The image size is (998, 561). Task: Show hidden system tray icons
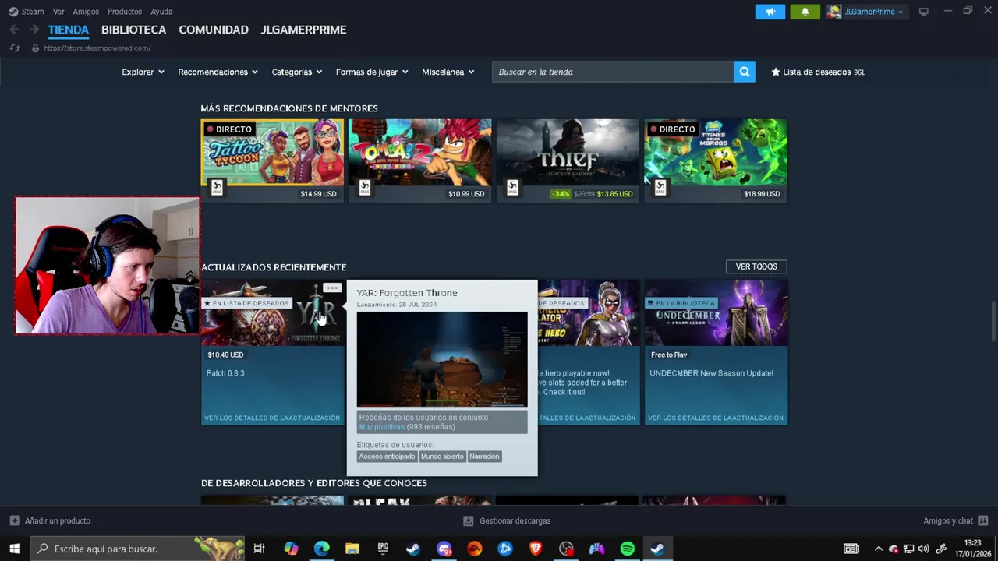[879, 549]
